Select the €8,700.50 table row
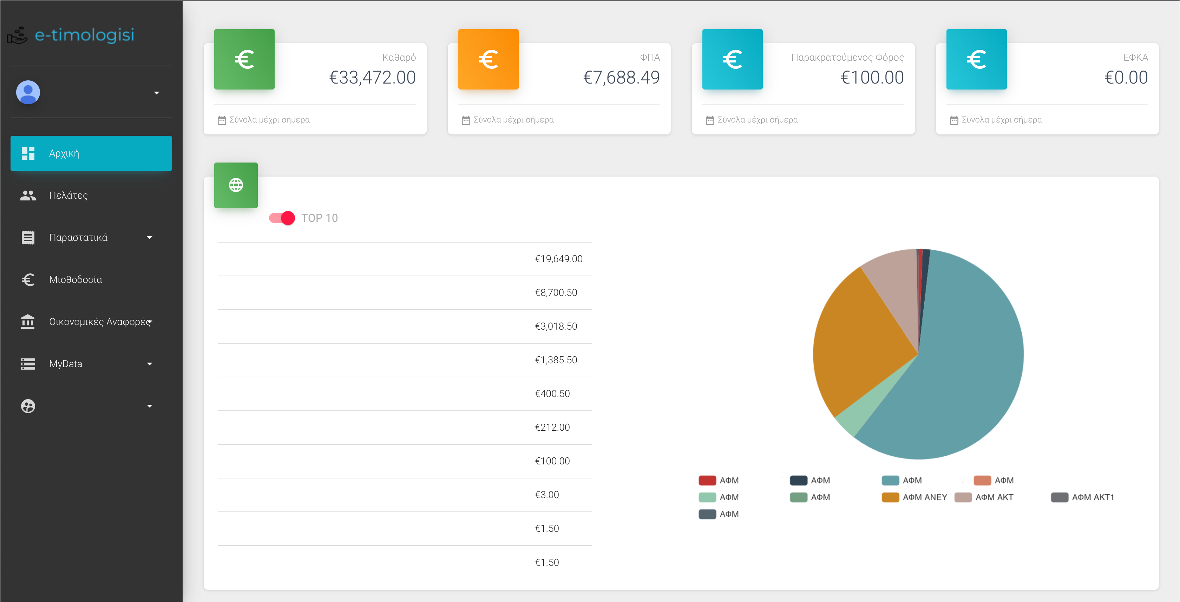This screenshot has height=602, width=1180. coord(405,293)
